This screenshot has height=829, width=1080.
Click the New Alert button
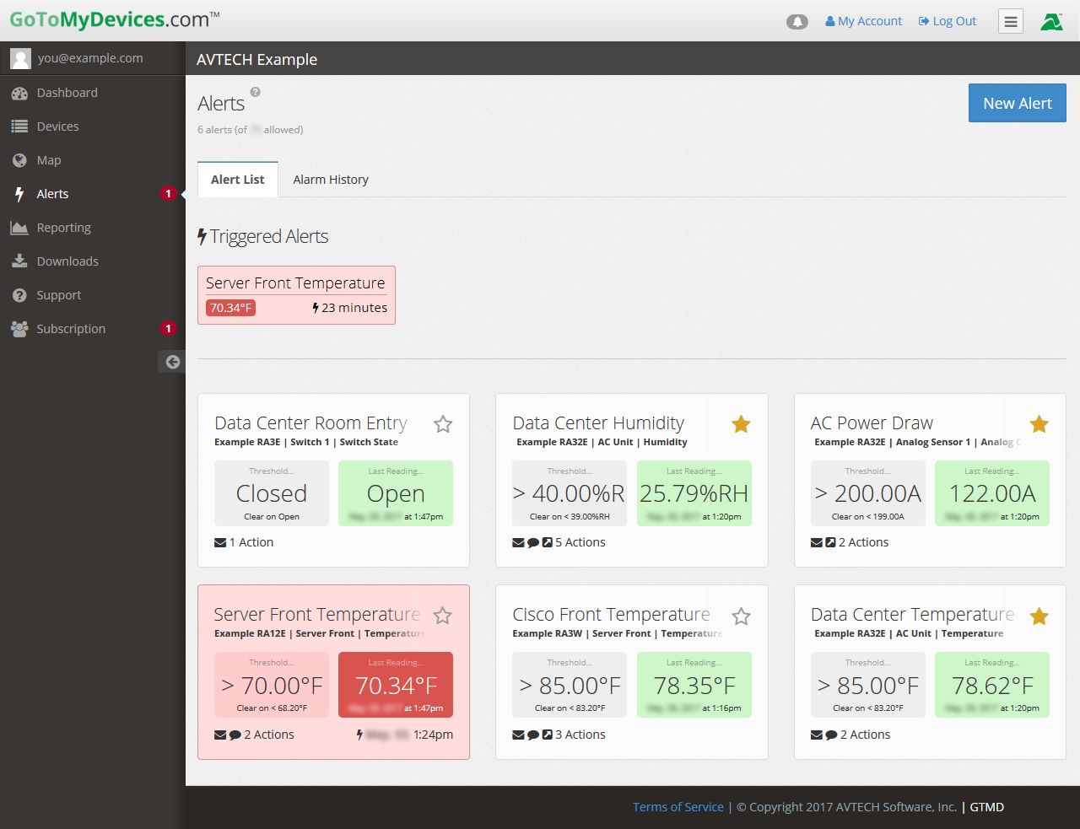click(x=1017, y=103)
